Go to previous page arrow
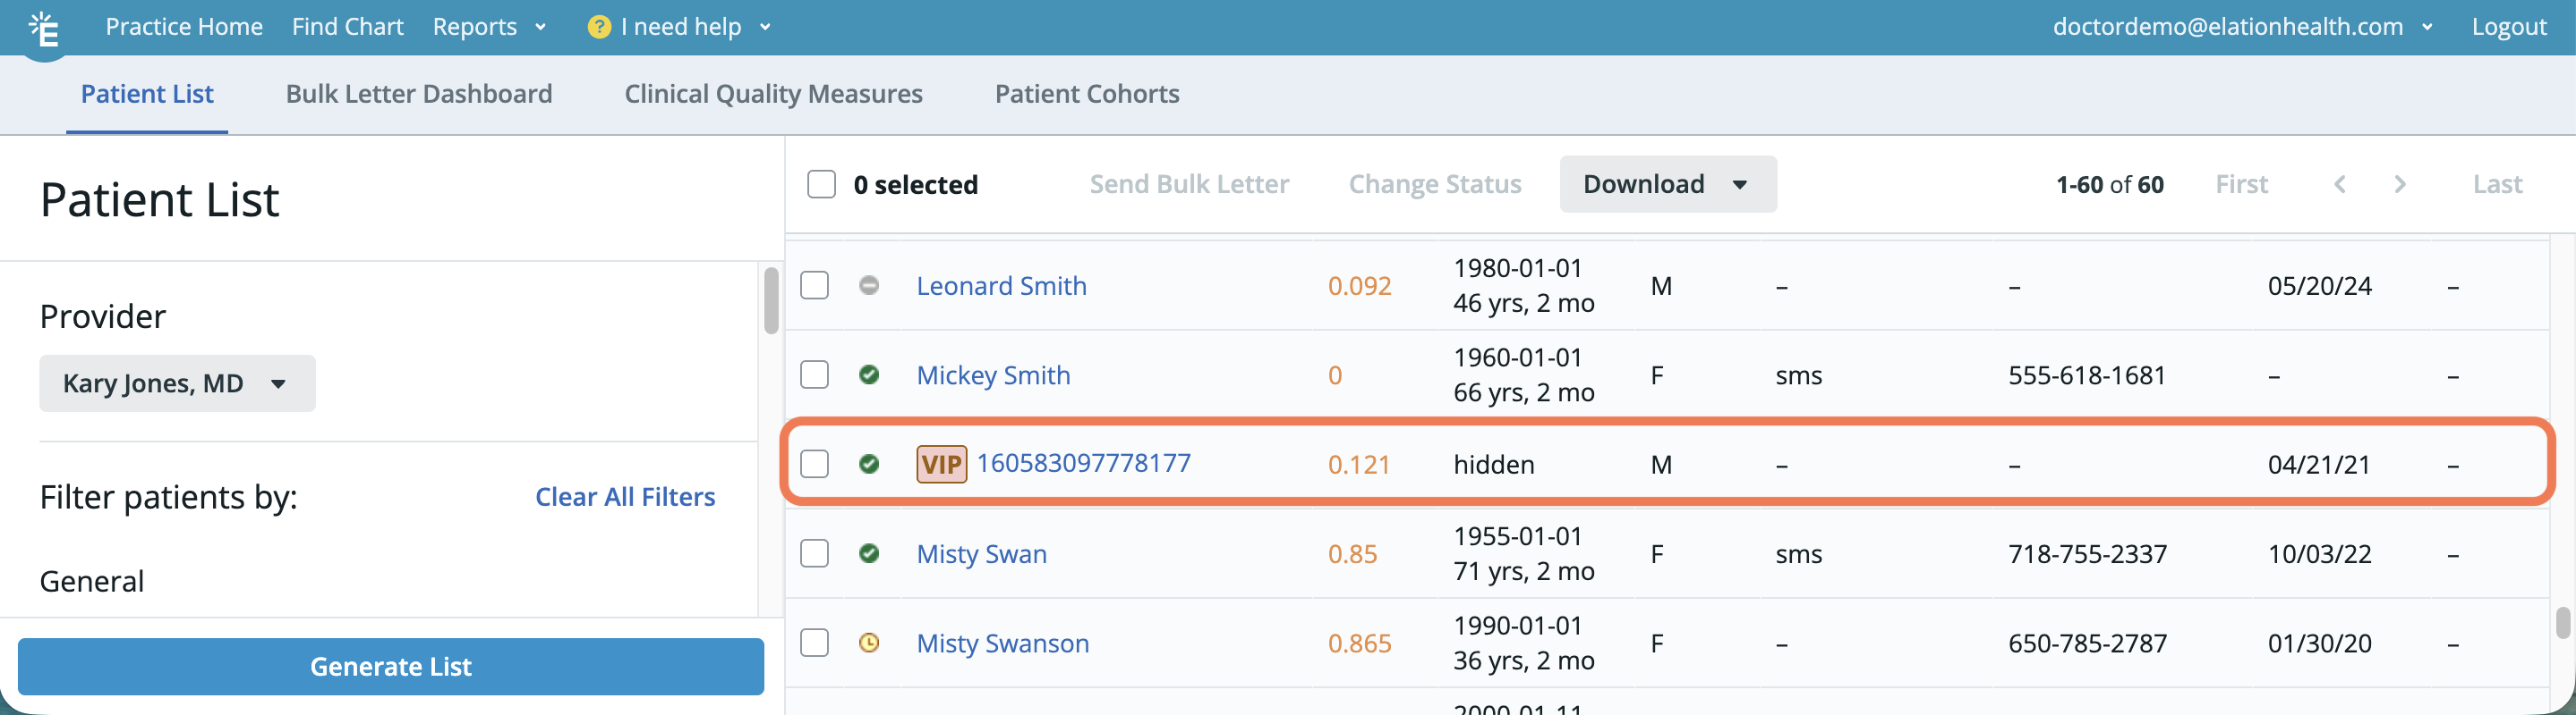Viewport: 2576px width, 715px height. (x=2340, y=184)
